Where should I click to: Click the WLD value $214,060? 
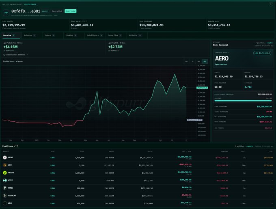coord(148,203)
